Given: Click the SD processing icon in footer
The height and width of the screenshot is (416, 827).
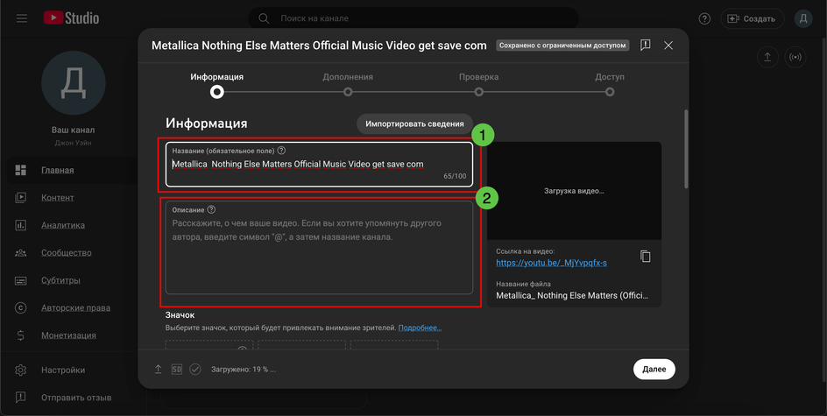Looking at the screenshot, I should pos(177,369).
